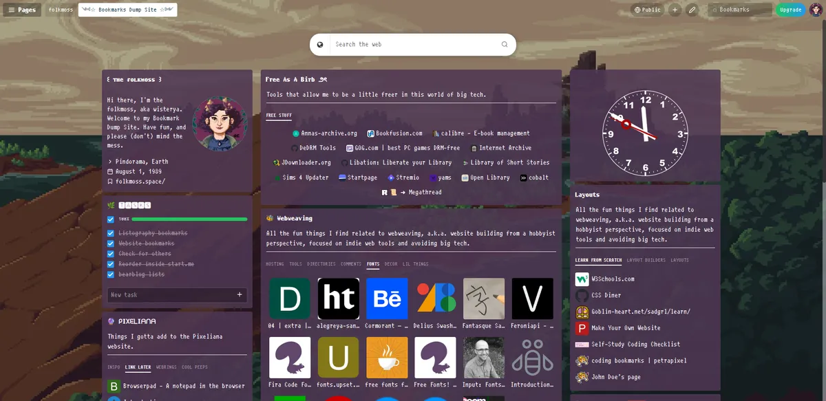Viewport: 826px width, 401px height.
Task: Open the Pages hamburger menu
Action: pyautogui.click(x=22, y=10)
